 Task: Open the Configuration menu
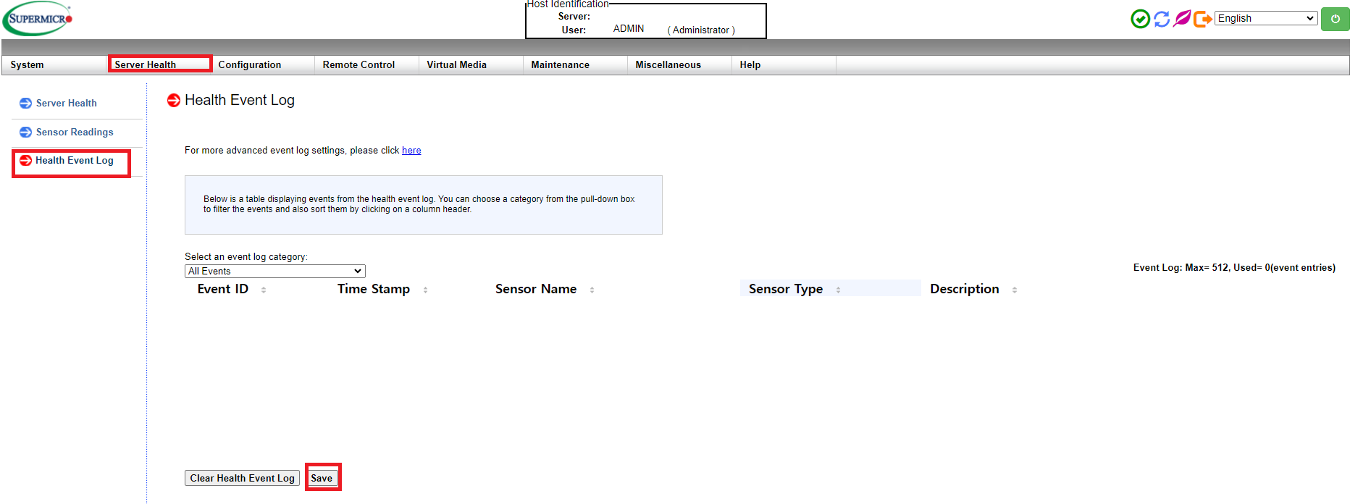click(250, 64)
